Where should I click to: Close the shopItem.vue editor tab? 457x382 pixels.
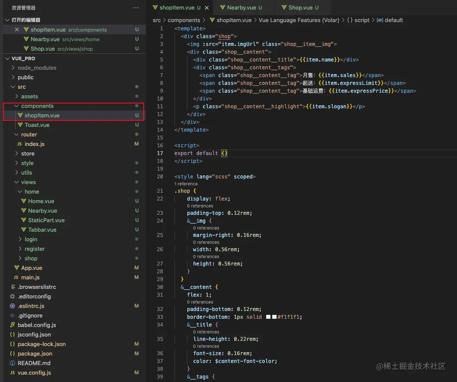pyautogui.click(x=206, y=8)
